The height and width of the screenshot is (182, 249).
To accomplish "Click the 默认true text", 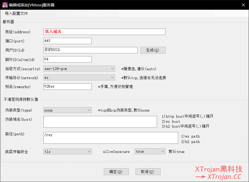I will (x=177, y=152).
